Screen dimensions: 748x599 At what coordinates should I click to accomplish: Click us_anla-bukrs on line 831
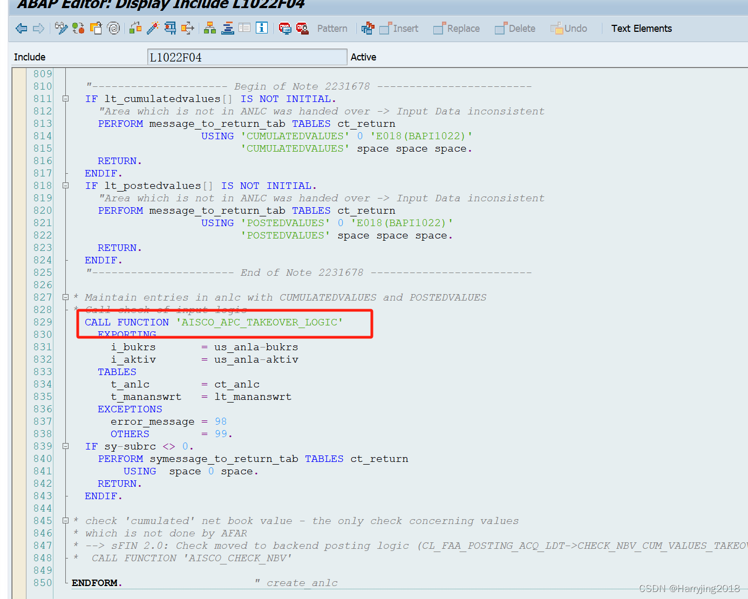[x=256, y=347]
